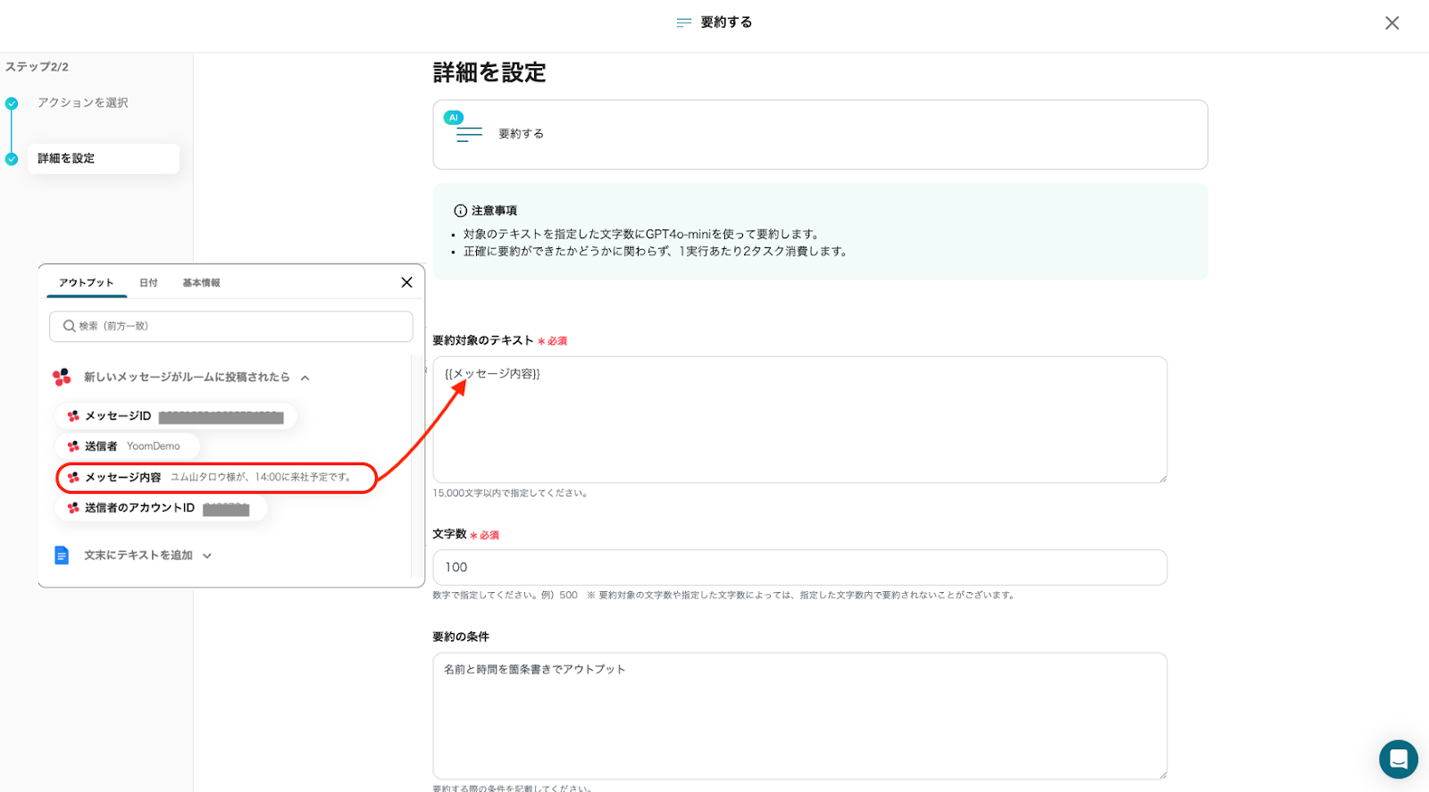Insert the 送信者 YoomDemo output chip
Screen dimensions: 1429x792
[128, 446]
